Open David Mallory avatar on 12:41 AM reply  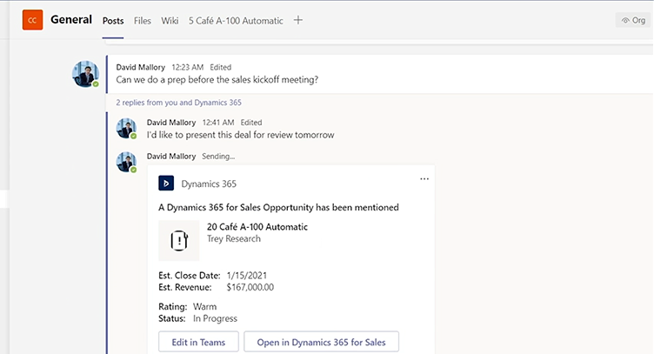coord(126,129)
